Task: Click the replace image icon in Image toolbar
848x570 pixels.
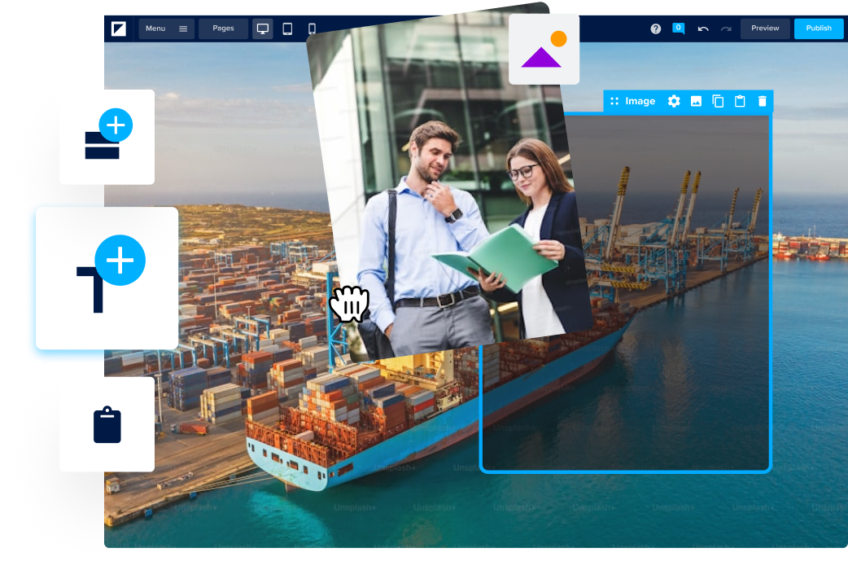Action: [x=696, y=101]
